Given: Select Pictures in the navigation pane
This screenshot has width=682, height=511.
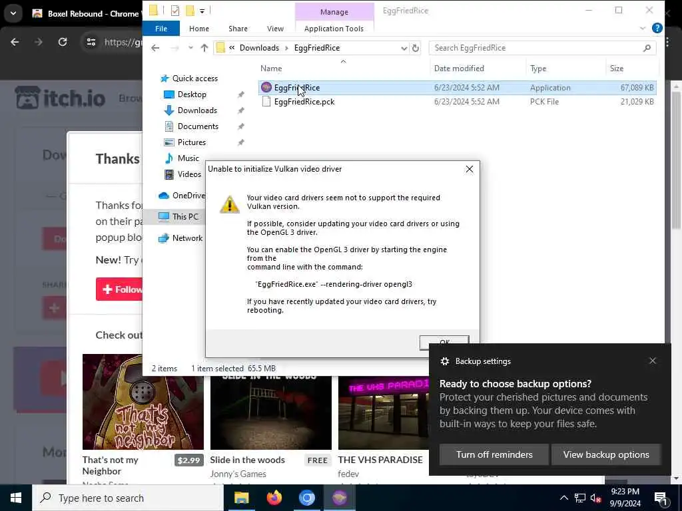Looking at the screenshot, I should tap(191, 142).
